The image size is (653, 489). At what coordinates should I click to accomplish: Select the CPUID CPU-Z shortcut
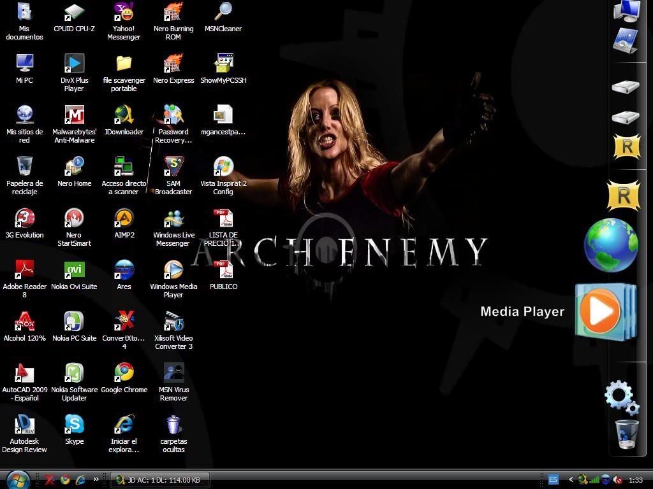pyautogui.click(x=74, y=17)
